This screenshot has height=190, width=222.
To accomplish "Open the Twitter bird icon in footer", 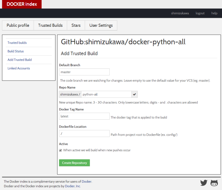I will pyautogui.click(x=204, y=183).
